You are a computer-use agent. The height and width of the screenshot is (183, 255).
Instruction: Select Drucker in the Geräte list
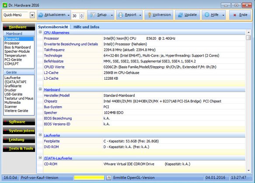coord(10,90)
